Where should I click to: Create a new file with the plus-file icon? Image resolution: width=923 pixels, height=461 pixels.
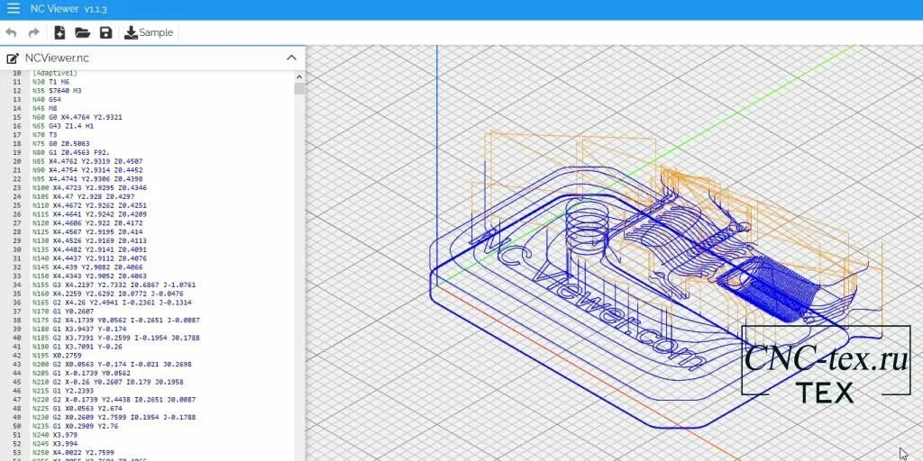[59, 33]
